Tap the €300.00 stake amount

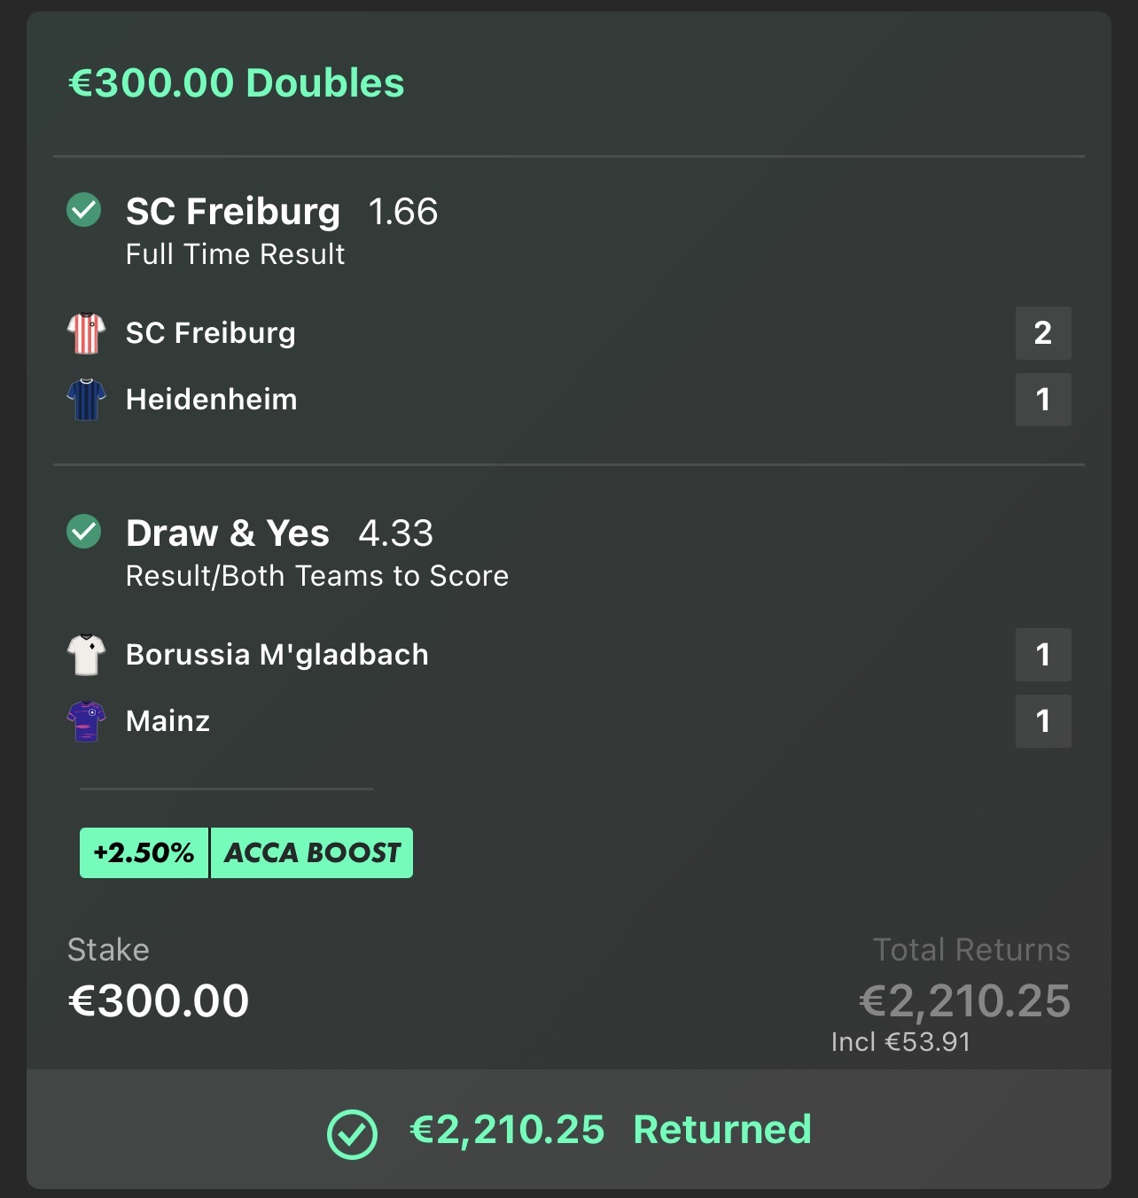coord(159,1001)
